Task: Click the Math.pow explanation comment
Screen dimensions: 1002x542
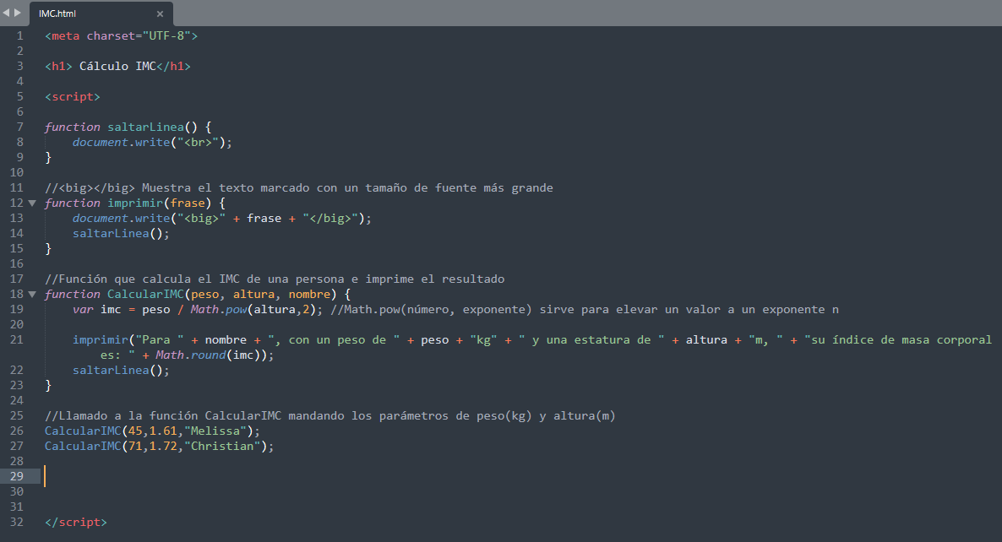Action: (x=585, y=310)
